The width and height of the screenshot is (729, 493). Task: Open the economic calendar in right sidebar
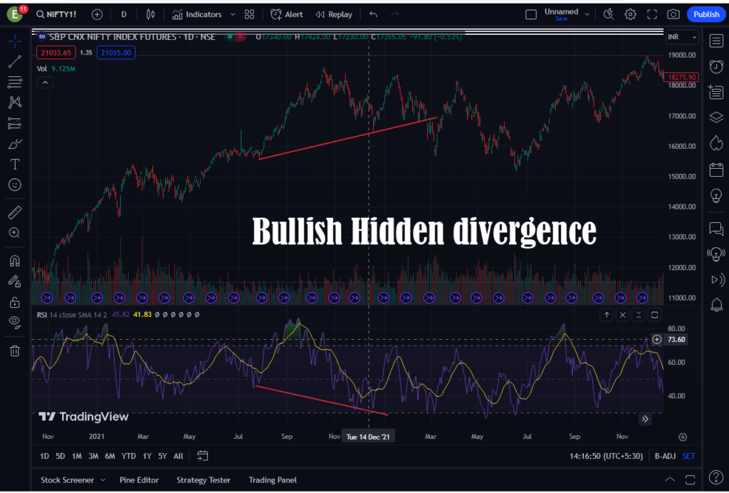716,170
